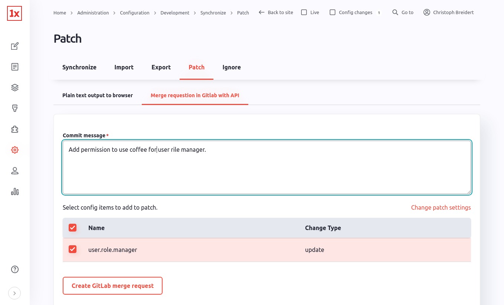Toggle the Config changes checkbox

tap(333, 12)
